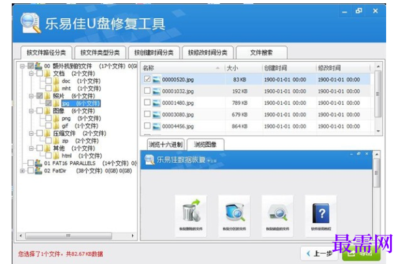Go back with the 上一步 button

tap(319, 254)
